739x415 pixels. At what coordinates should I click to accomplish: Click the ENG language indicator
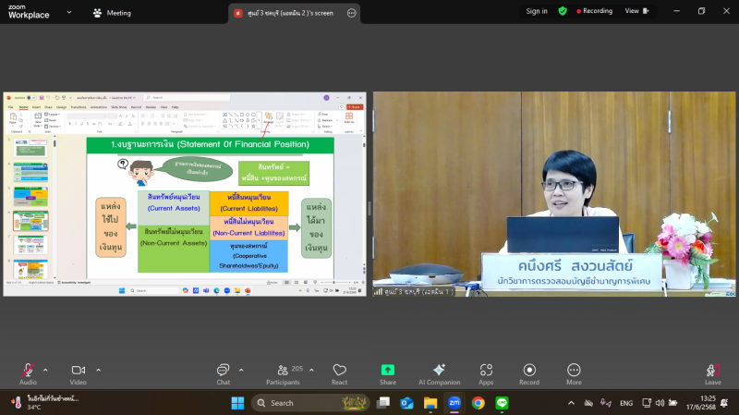tap(626, 403)
